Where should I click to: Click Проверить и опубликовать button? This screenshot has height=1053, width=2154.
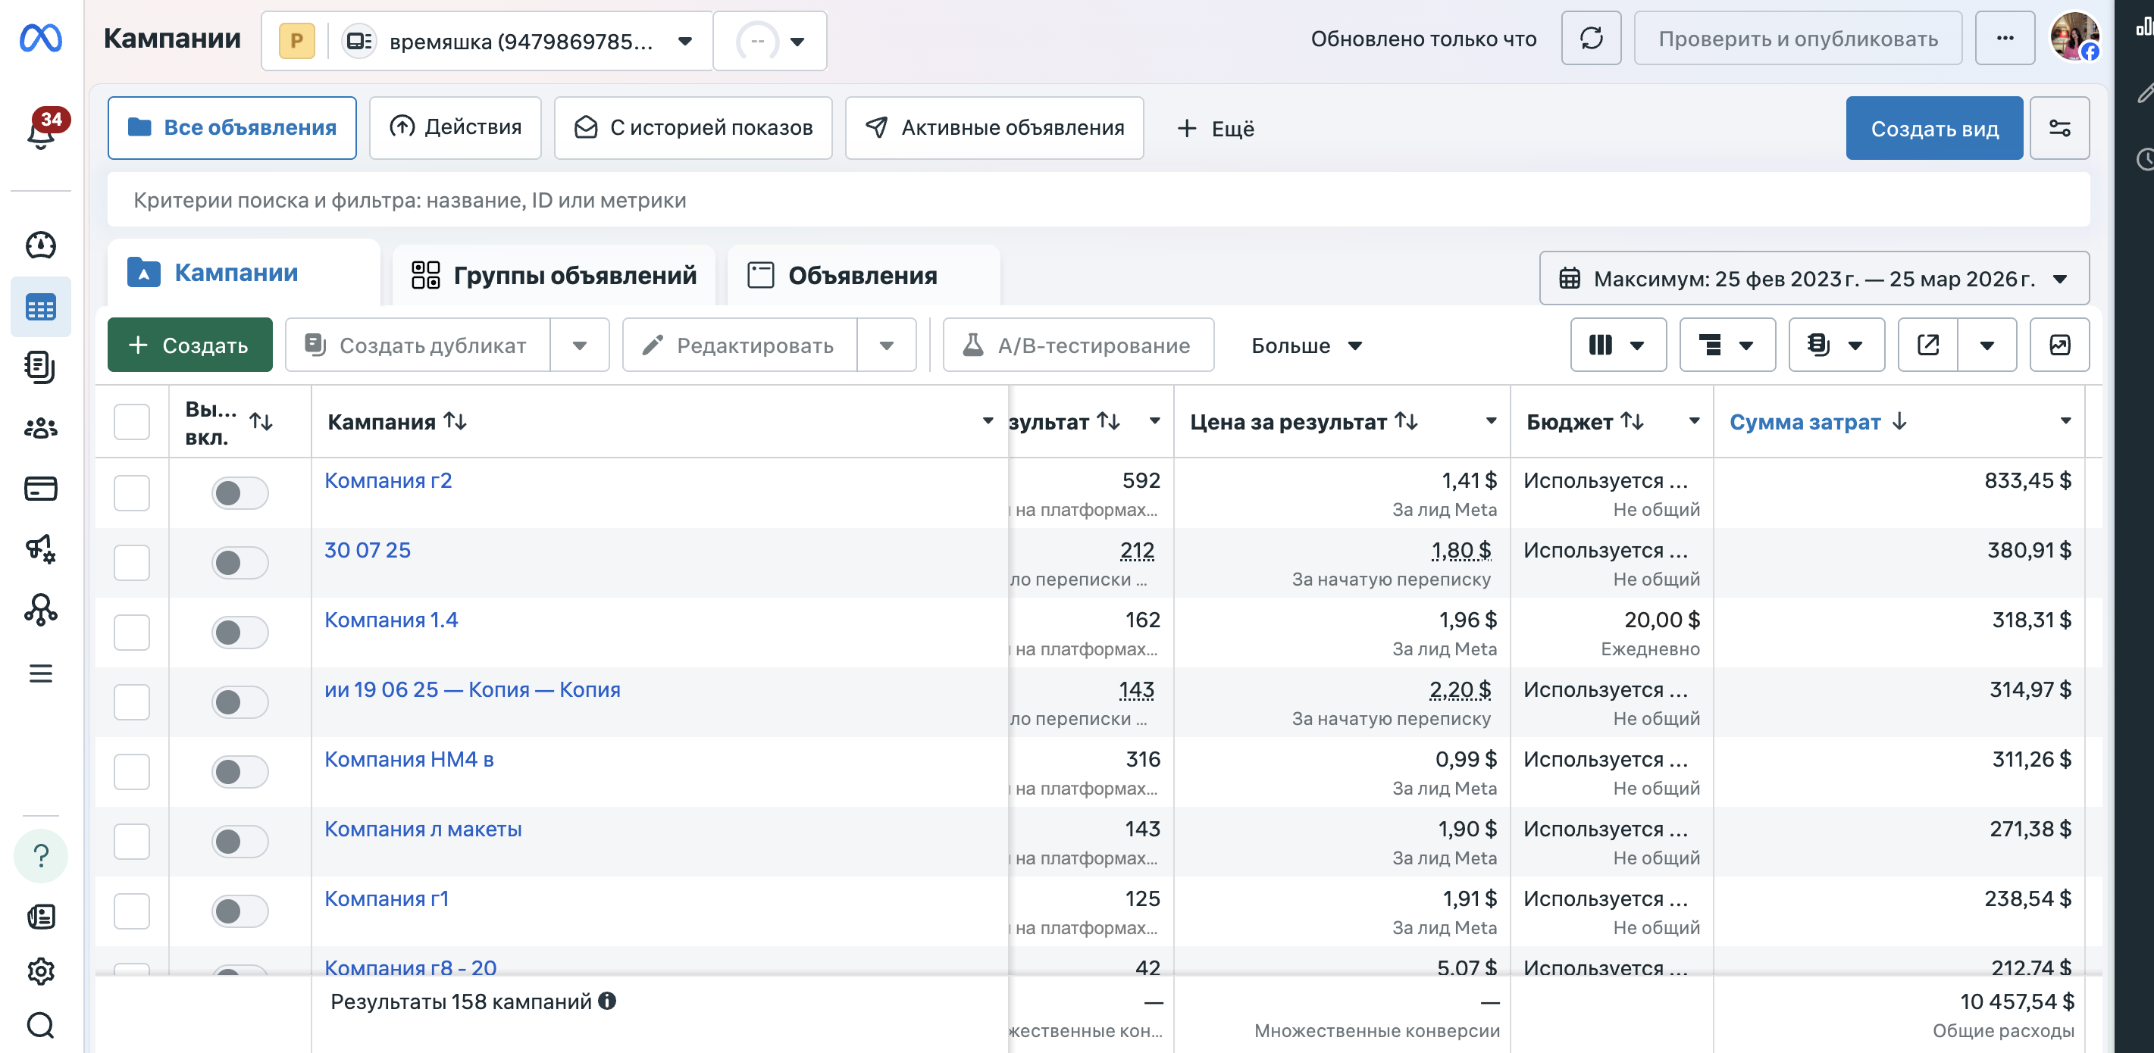[x=1798, y=39]
